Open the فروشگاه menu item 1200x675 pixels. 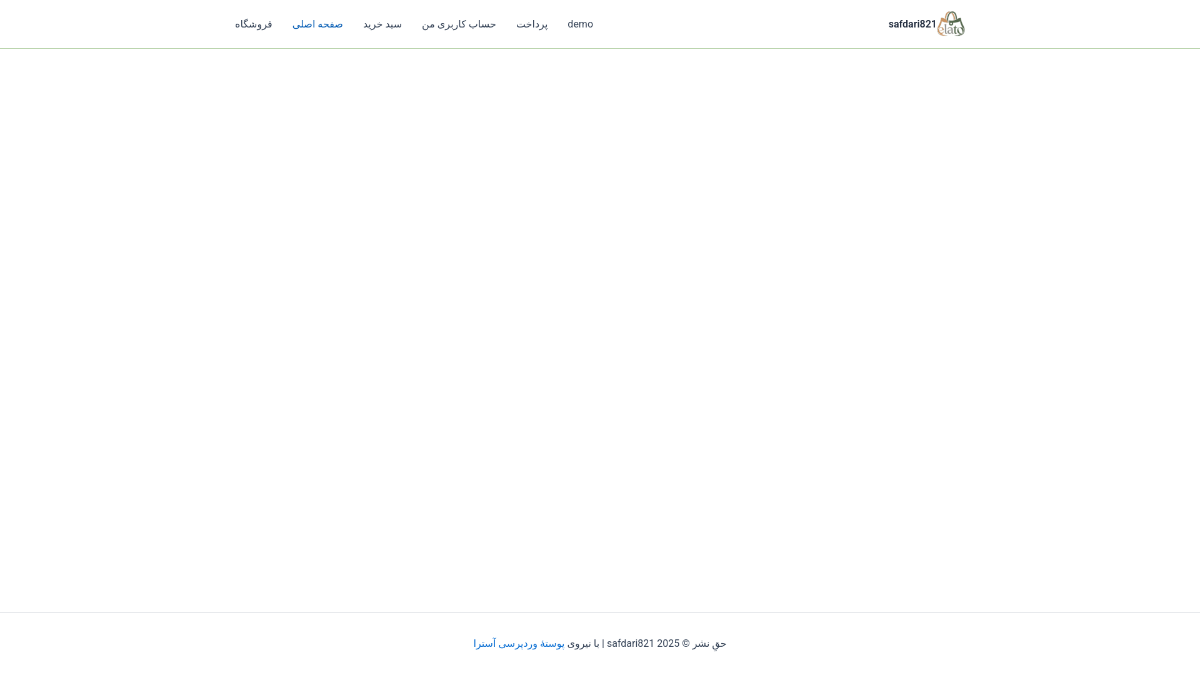click(x=254, y=24)
